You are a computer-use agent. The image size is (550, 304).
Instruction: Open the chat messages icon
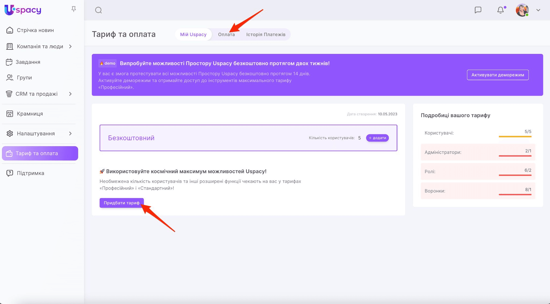coord(478,10)
